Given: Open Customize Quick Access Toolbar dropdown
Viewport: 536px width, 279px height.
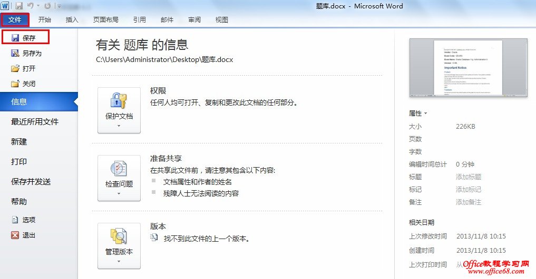Looking at the screenshot, I should (59, 6).
